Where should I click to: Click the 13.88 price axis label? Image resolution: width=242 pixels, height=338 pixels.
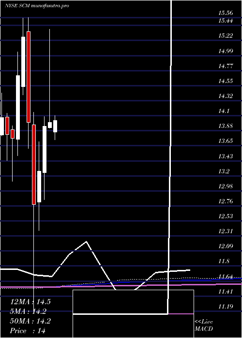pos(226,126)
